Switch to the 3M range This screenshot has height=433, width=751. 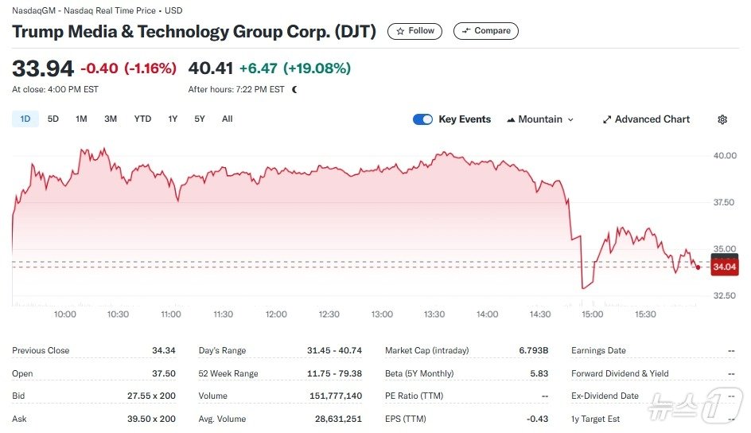coord(111,119)
